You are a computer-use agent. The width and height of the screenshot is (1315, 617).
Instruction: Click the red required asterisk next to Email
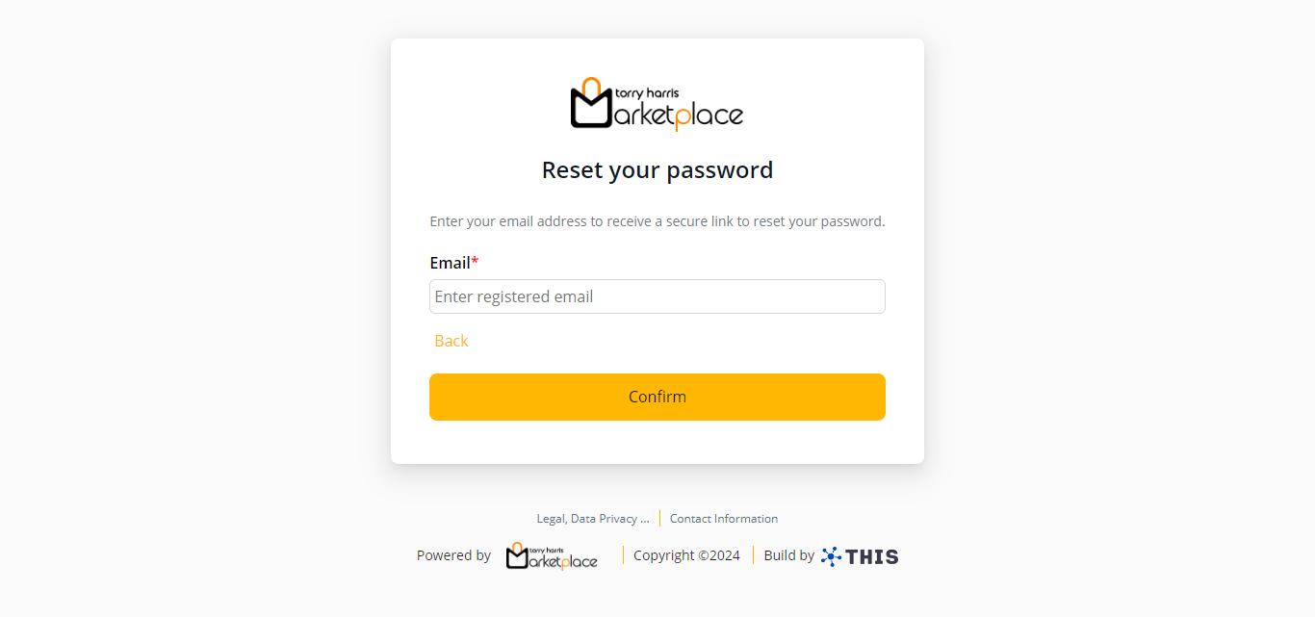(475, 263)
